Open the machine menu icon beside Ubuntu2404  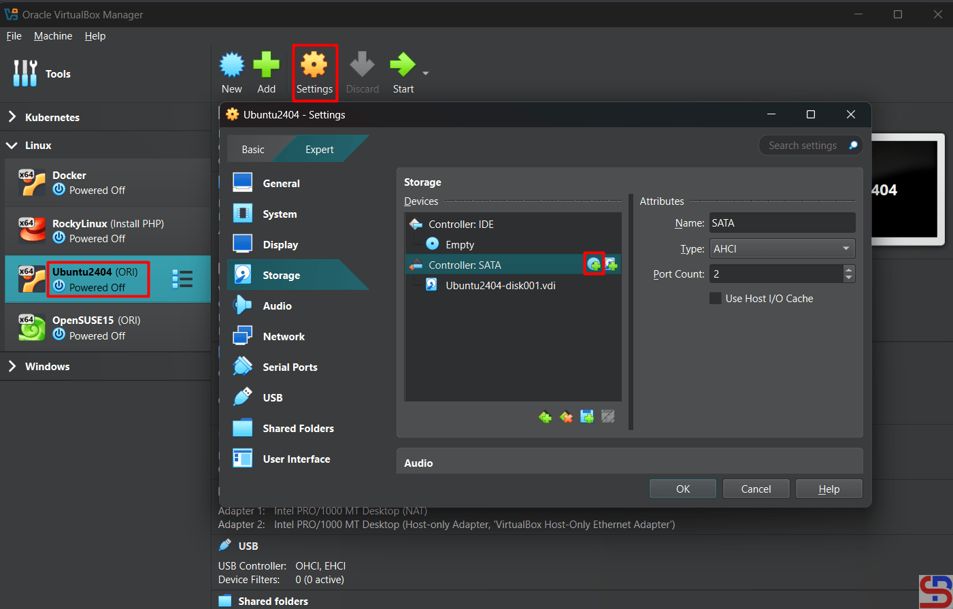(x=182, y=279)
